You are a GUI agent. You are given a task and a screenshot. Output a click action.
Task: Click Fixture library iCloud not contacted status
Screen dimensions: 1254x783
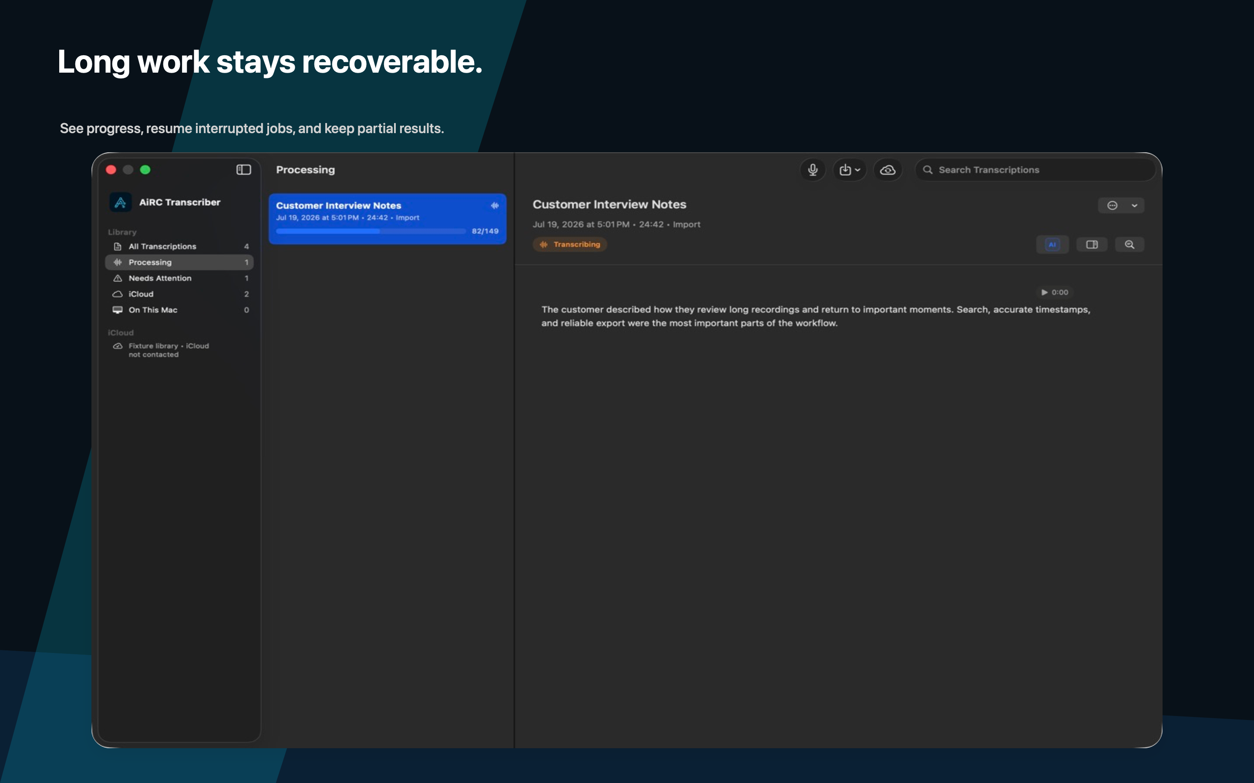tap(169, 350)
